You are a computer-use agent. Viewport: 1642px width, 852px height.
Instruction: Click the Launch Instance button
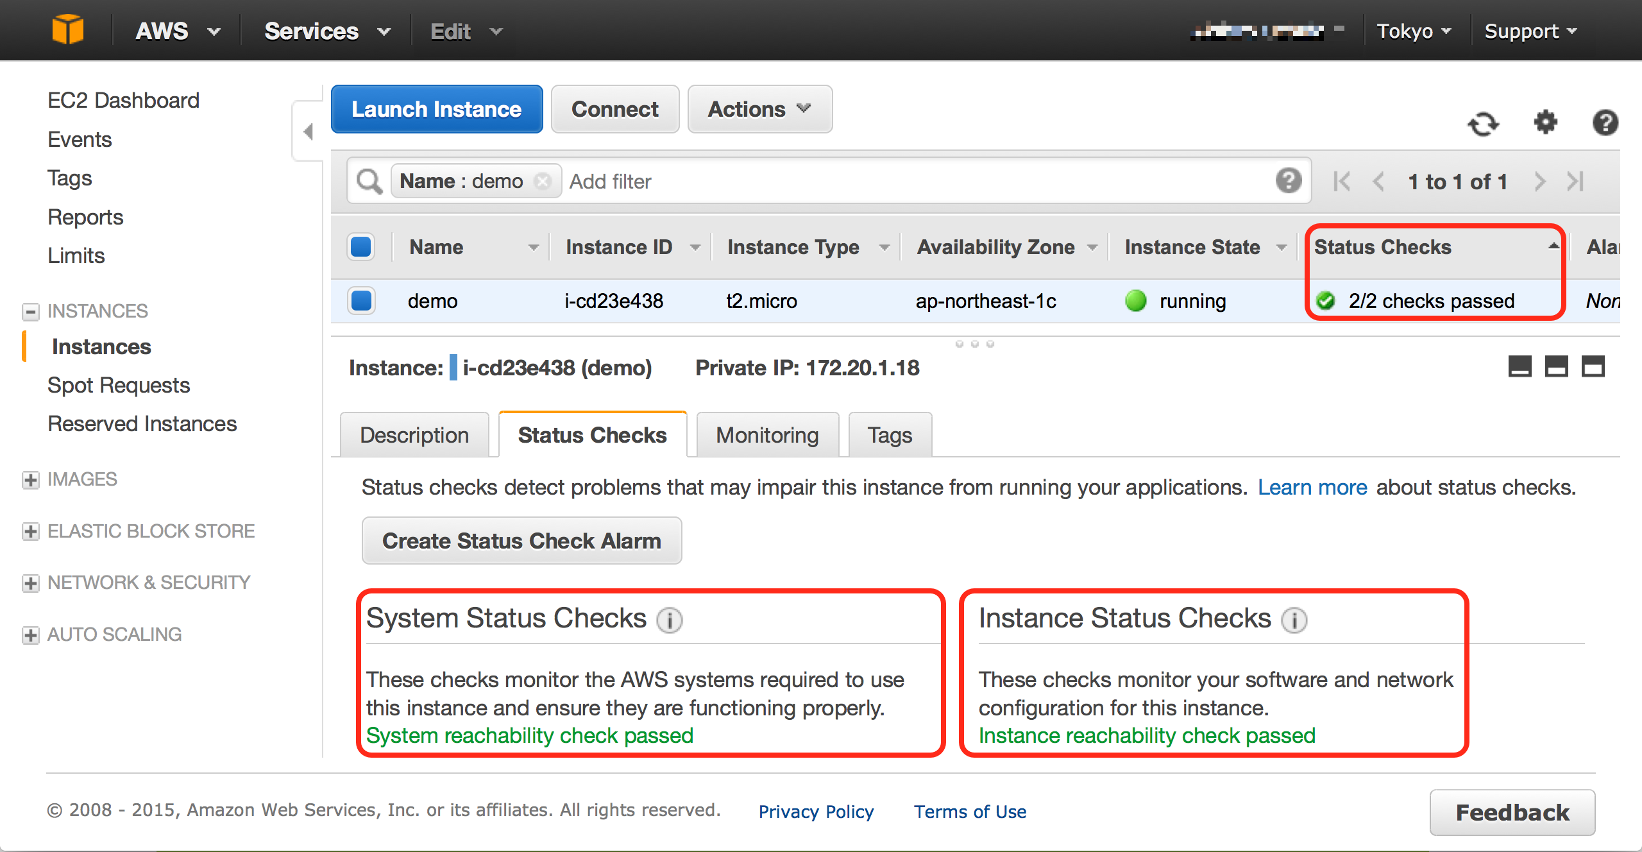coord(437,109)
